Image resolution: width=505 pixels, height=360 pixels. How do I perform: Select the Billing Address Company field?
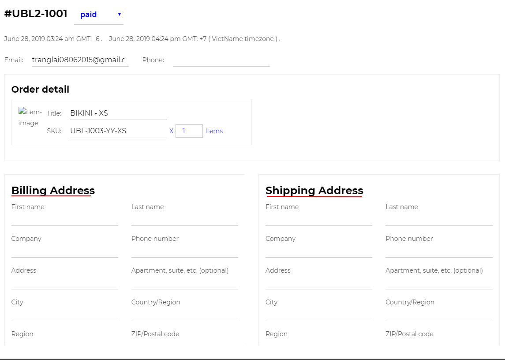pyautogui.click(x=64, y=251)
